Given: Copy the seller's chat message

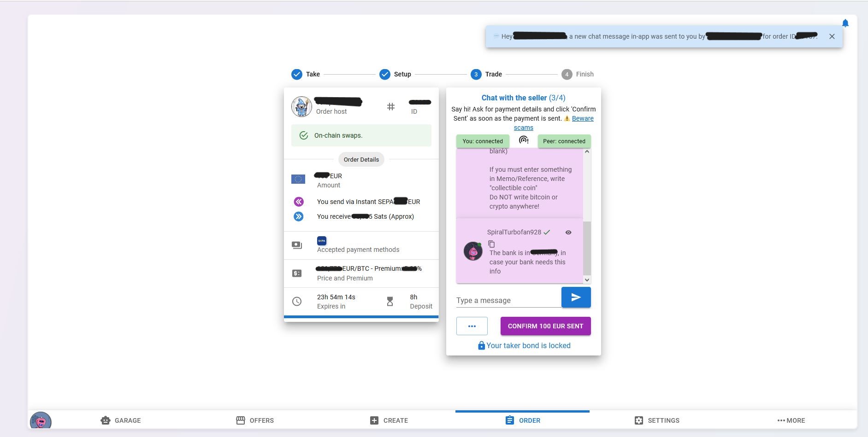Looking at the screenshot, I should coord(492,244).
